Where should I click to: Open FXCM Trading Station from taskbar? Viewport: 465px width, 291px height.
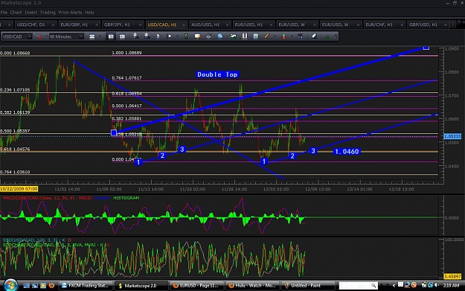pos(86,285)
